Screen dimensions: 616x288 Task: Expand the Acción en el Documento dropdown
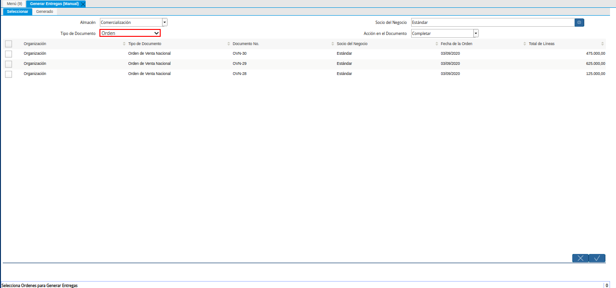click(x=476, y=33)
